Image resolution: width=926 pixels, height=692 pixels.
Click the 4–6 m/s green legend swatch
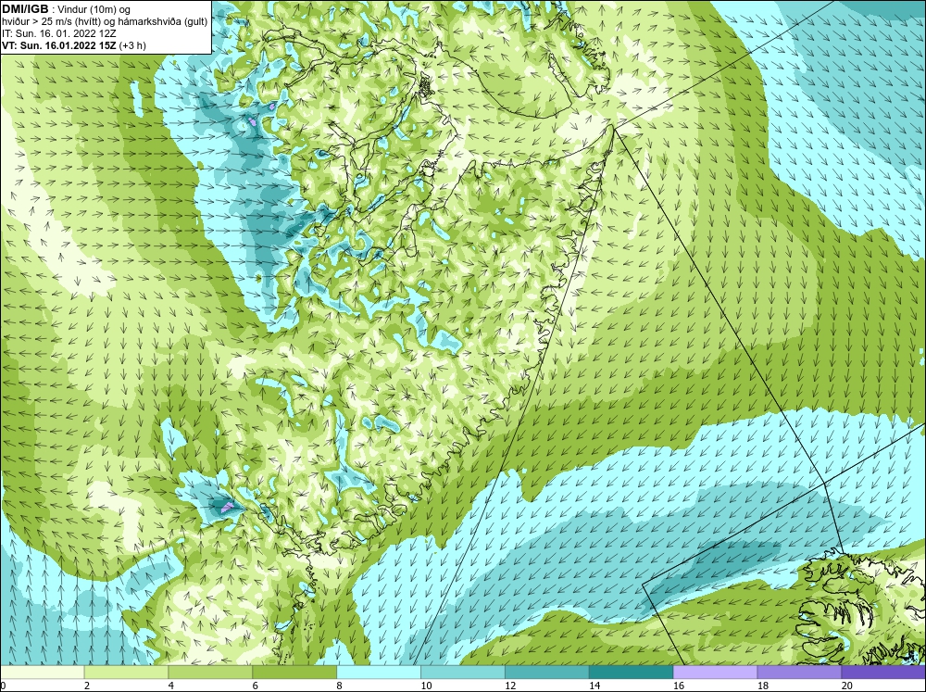click(210, 673)
